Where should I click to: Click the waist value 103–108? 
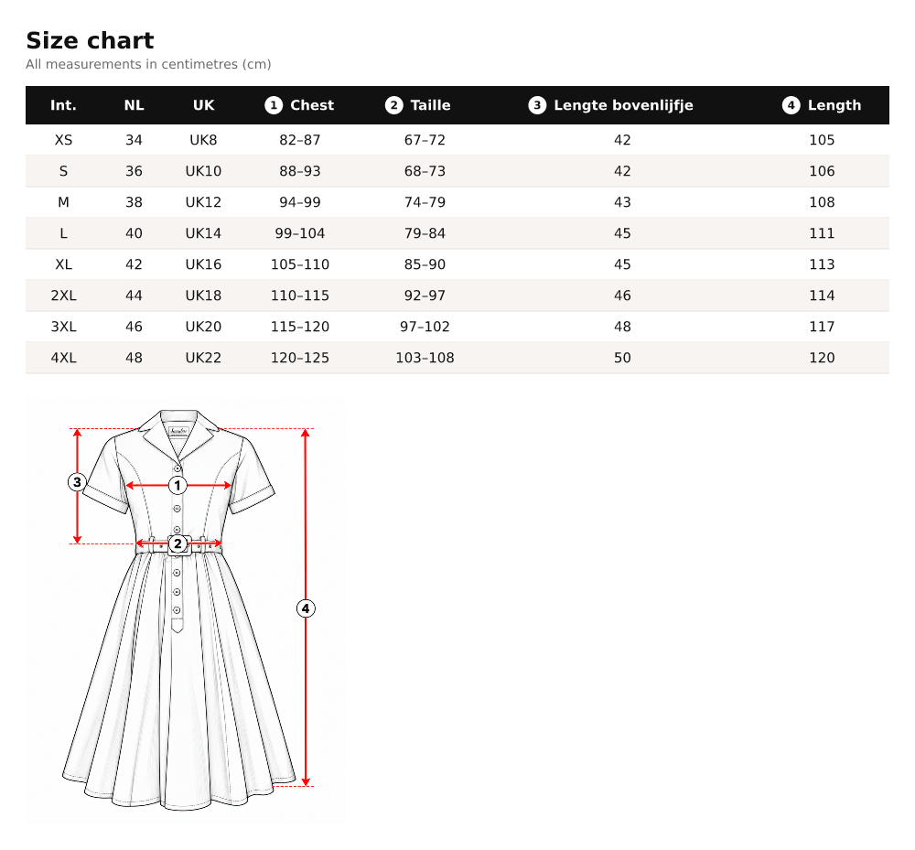point(425,358)
